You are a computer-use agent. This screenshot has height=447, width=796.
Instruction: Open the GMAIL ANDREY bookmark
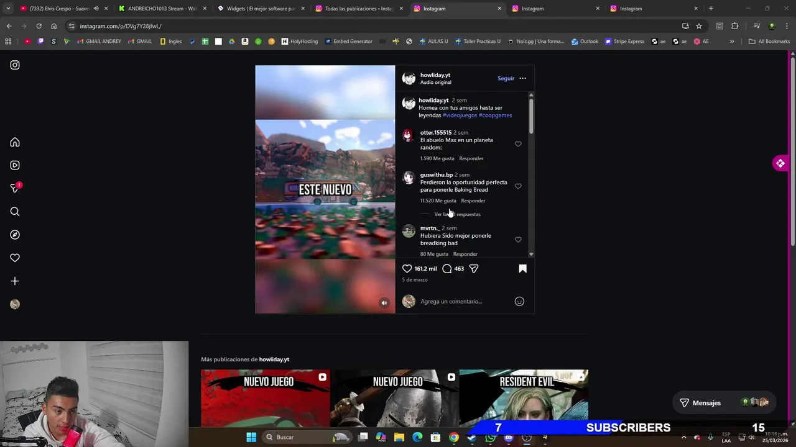(x=99, y=42)
